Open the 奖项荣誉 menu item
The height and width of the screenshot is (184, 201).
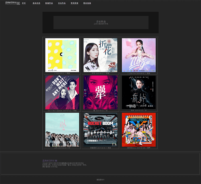(75, 3)
